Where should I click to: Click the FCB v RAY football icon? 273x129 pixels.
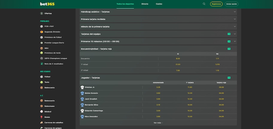coord(42,26)
